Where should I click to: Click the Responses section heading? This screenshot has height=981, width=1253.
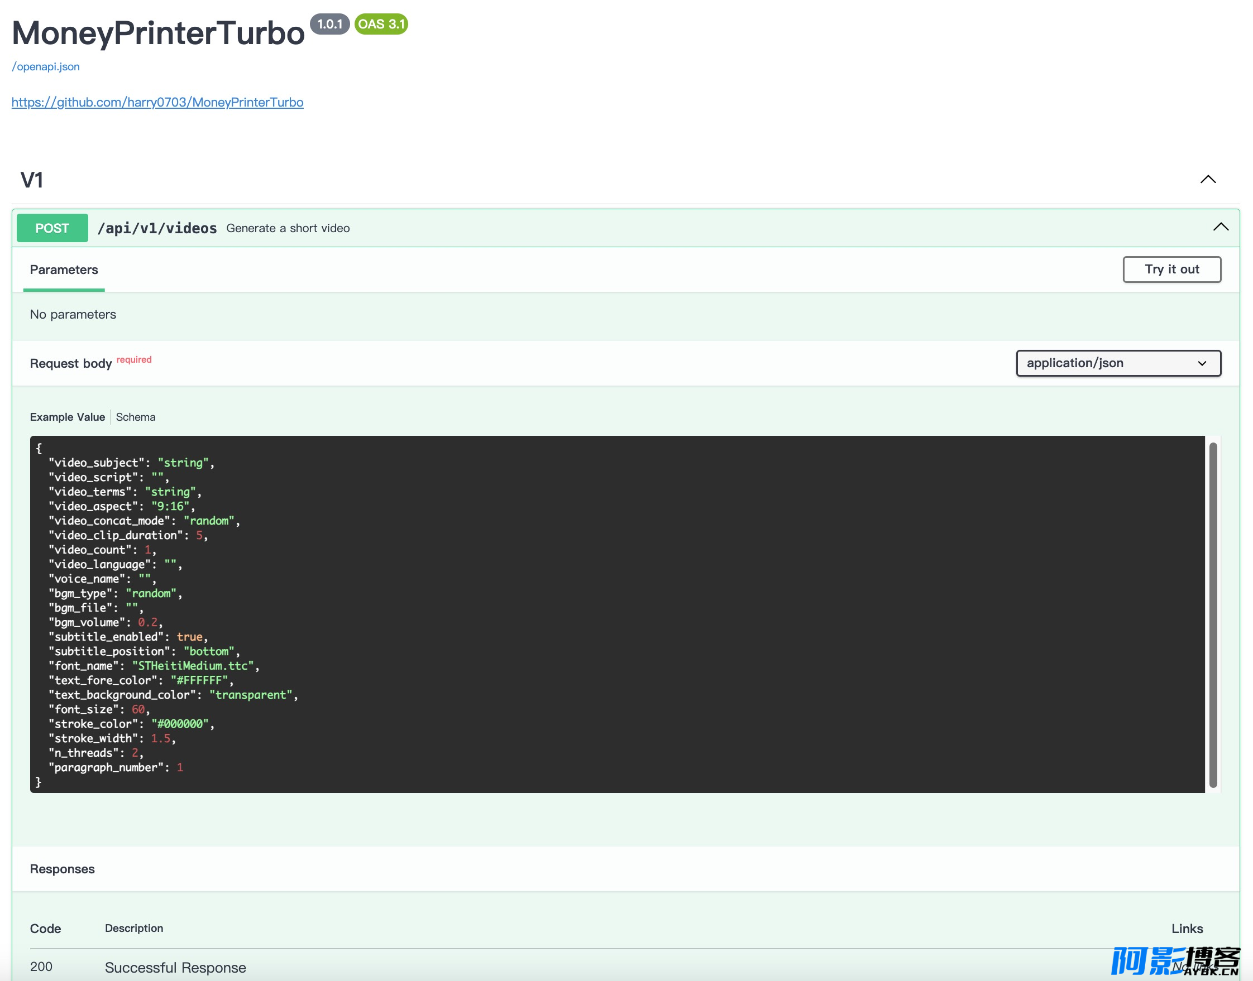tap(62, 869)
